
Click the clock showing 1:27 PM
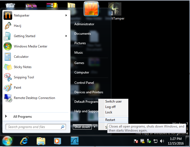pyautogui.click(x=176, y=141)
